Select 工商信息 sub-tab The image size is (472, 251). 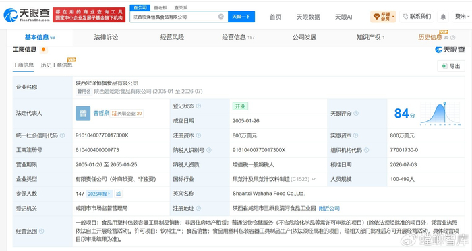click(x=23, y=65)
